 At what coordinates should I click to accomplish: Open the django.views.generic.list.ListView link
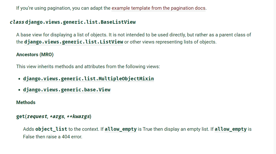(x=73, y=42)
